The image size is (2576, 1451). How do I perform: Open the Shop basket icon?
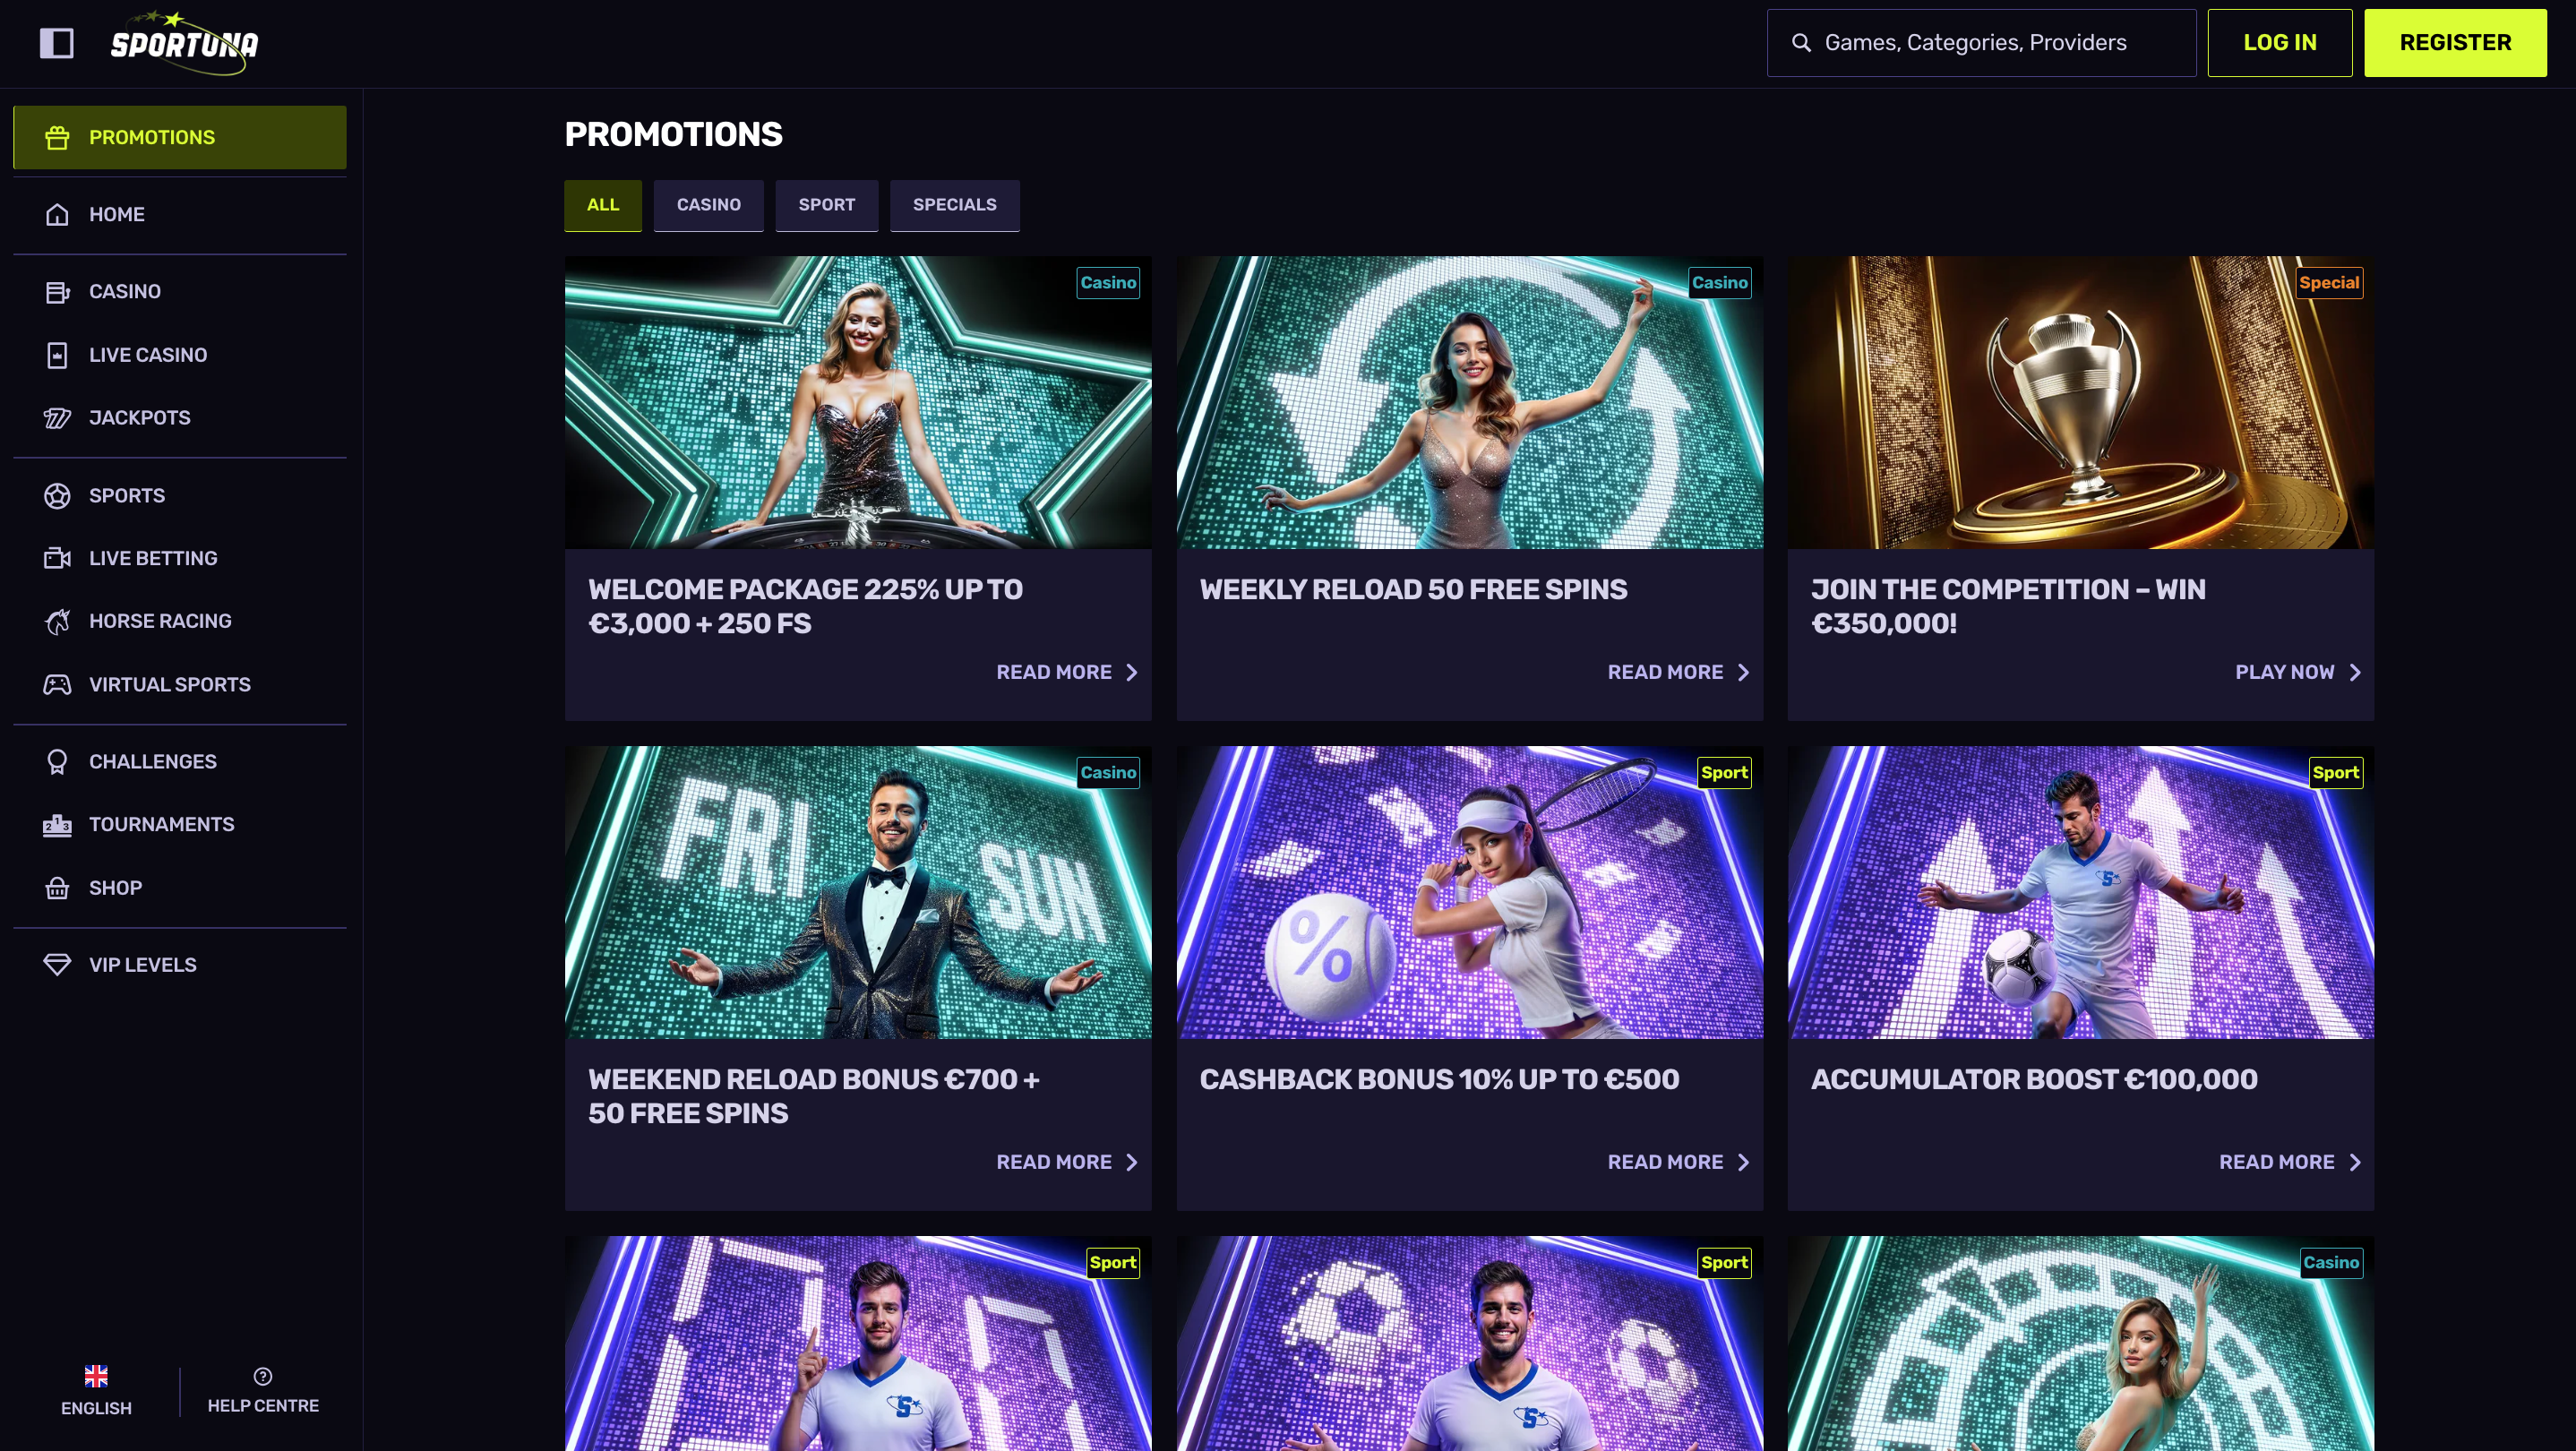pyautogui.click(x=57, y=888)
